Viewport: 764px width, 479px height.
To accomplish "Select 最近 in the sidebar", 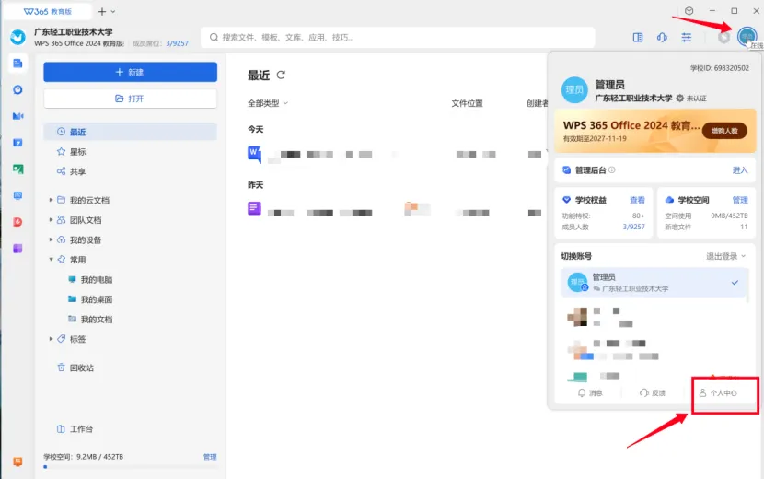I will point(130,132).
